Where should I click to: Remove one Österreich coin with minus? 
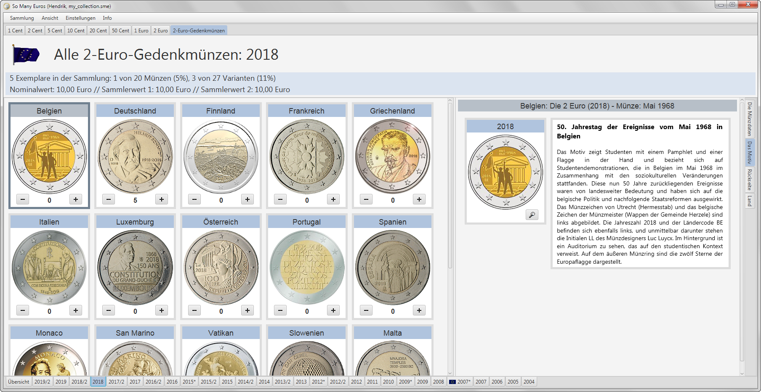point(194,310)
